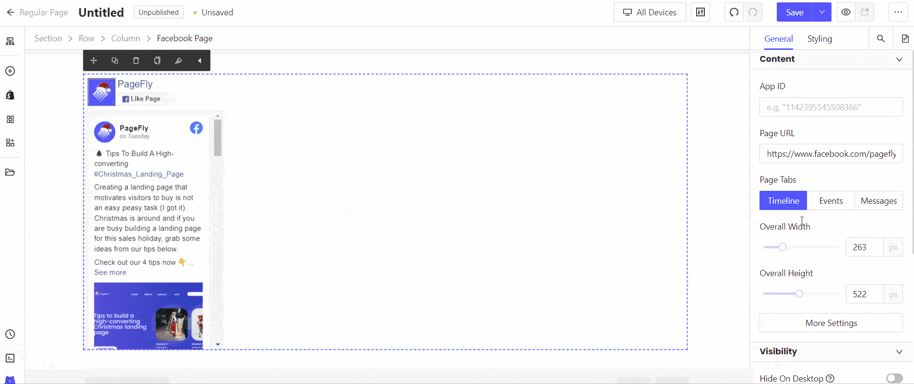Redo the last change
The height and width of the screenshot is (384, 914).
pos(753,12)
